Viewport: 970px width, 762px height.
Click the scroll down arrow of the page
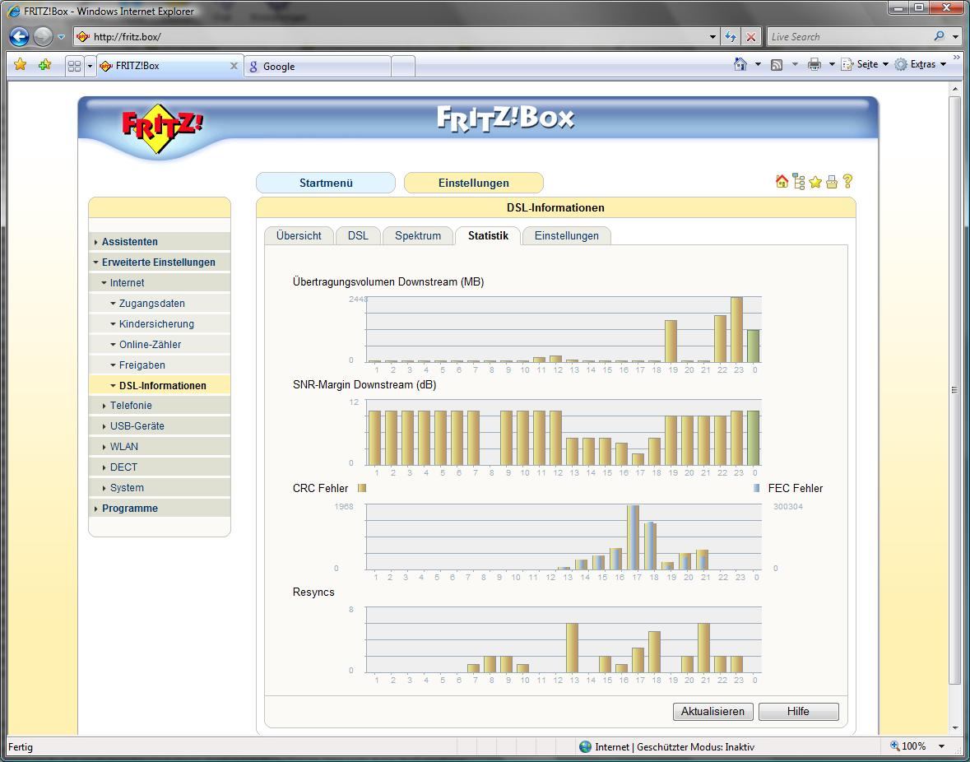(x=954, y=728)
